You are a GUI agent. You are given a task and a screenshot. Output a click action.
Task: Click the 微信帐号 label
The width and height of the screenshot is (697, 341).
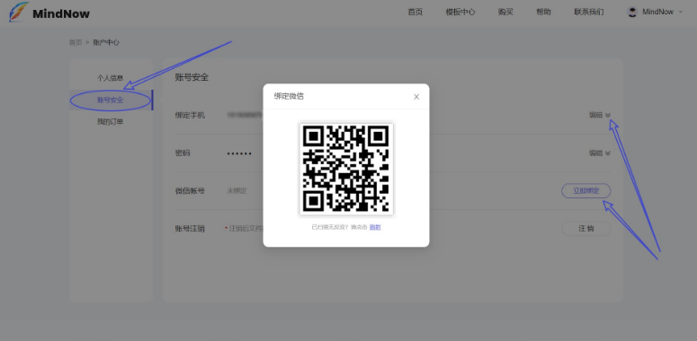tap(190, 191)
